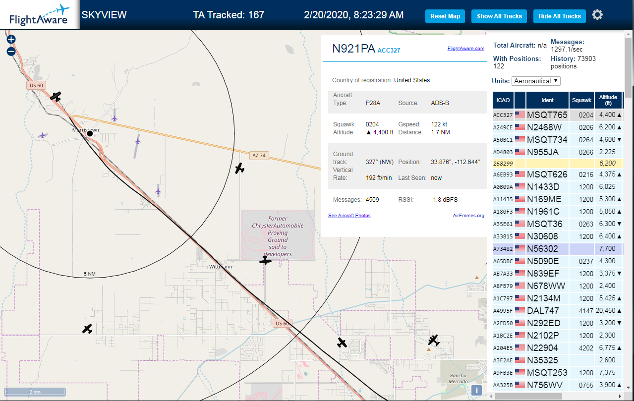
Task: Open the AirFrames.org link
Action: click(x=468, y=216)
